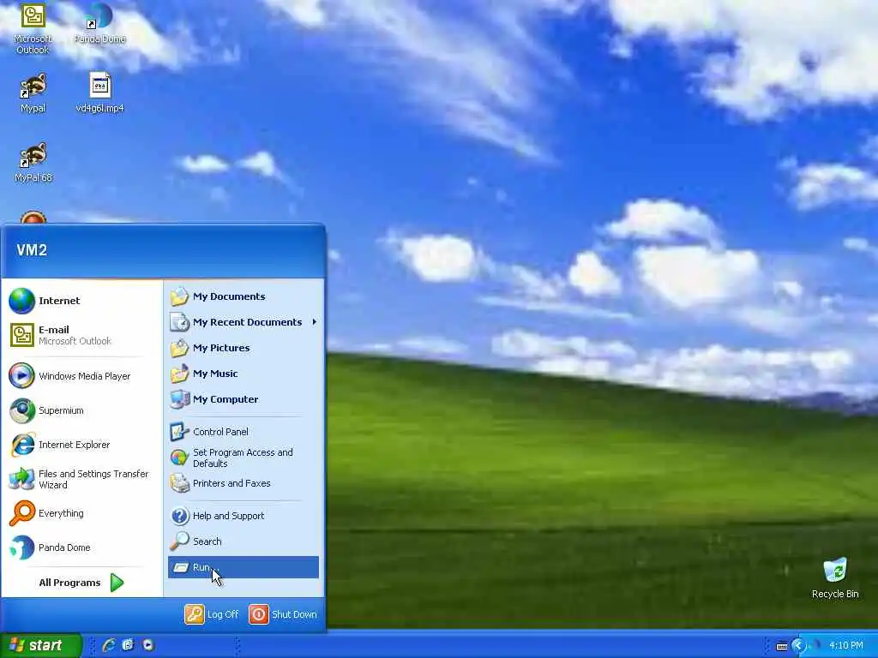
Task: Open My Documents folder
Action: coord(243,296)
